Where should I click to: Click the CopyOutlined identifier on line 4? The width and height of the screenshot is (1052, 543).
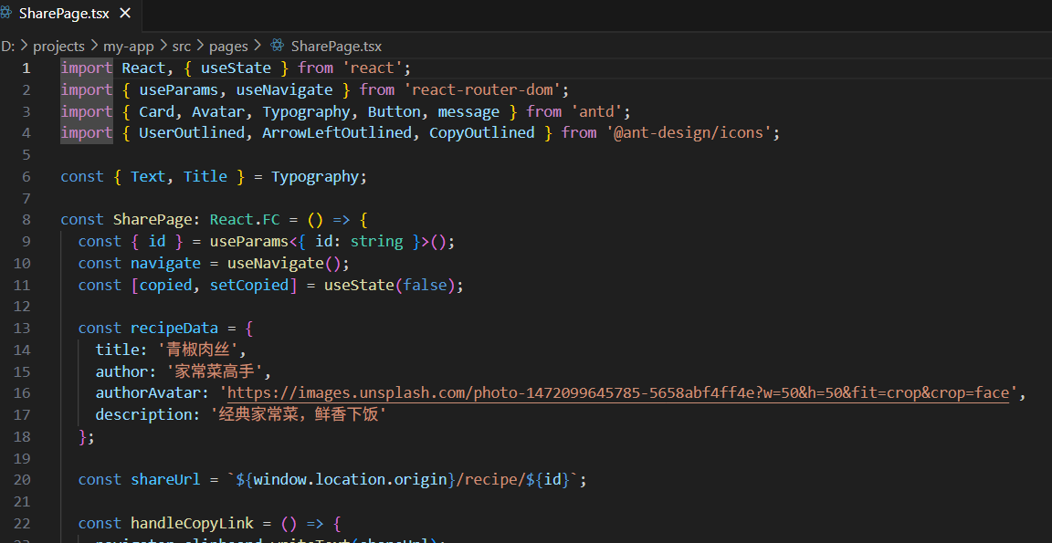tap(482, 132)
